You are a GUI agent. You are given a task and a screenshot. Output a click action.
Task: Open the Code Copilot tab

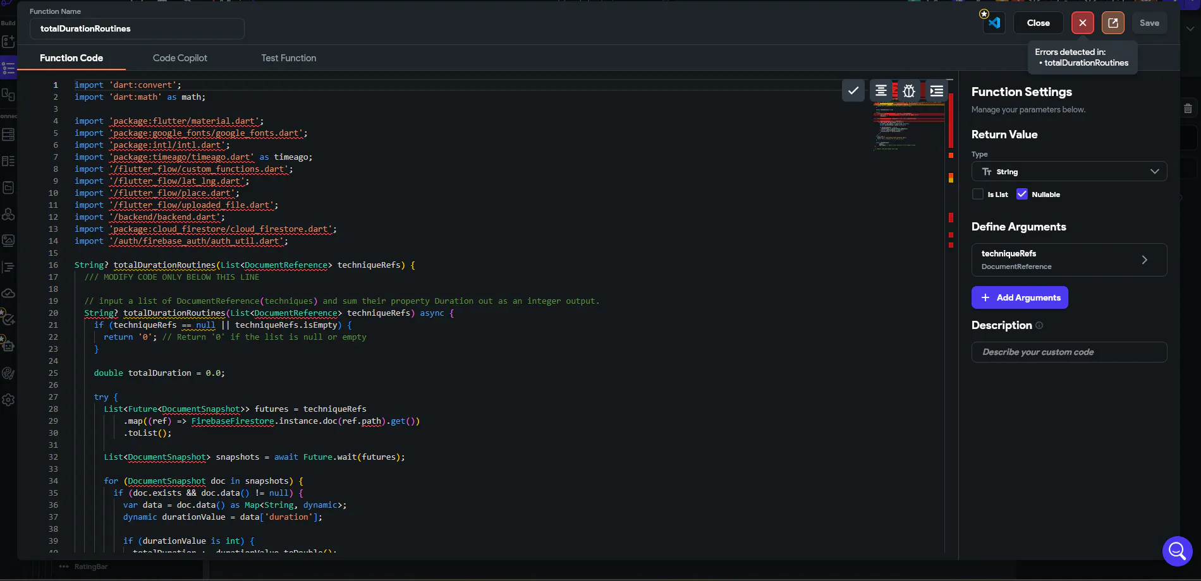coord(180,58)
